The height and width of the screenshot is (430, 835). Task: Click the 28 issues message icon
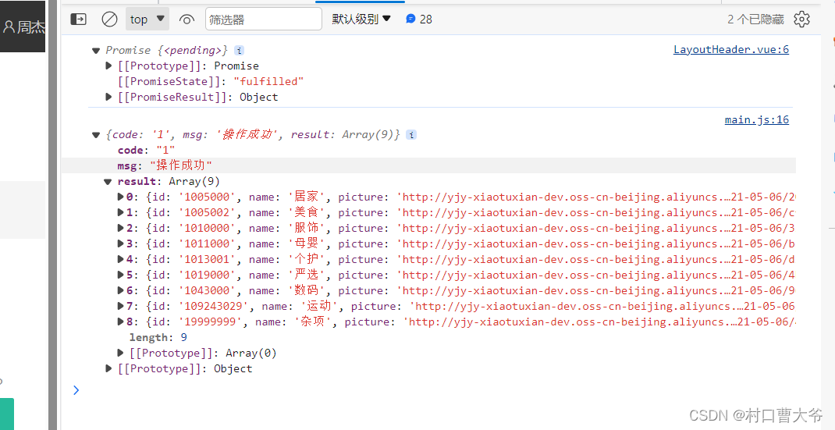tap(418, 20)
